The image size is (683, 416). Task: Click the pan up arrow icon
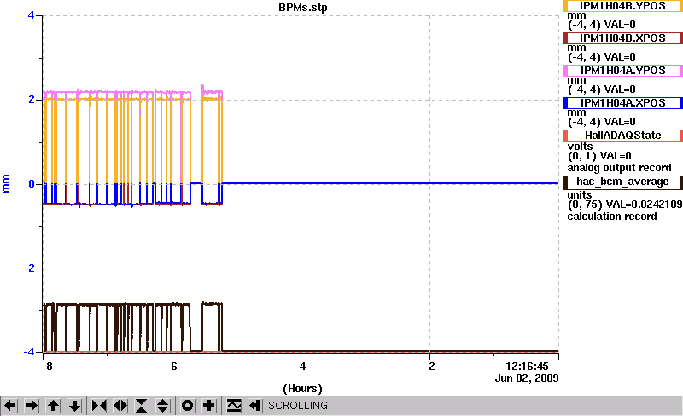pyautogui.click(x=53, y=406)
